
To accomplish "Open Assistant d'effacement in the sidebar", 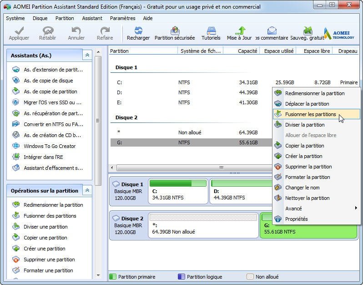I will [x=48, y=168].
